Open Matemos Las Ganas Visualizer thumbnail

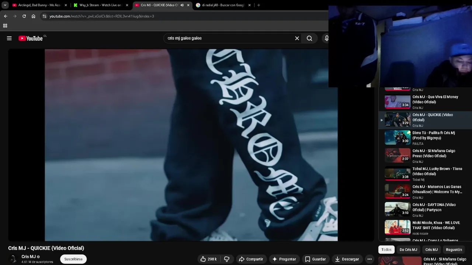[x=398, y=191]
